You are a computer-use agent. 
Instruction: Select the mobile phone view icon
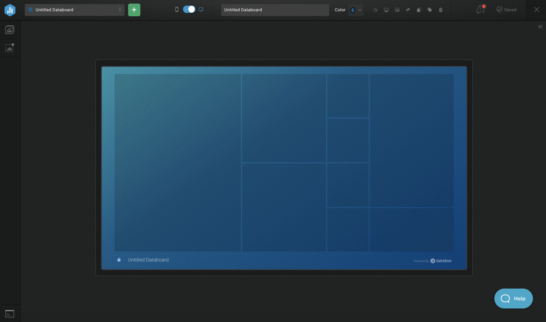pos(177,9)
